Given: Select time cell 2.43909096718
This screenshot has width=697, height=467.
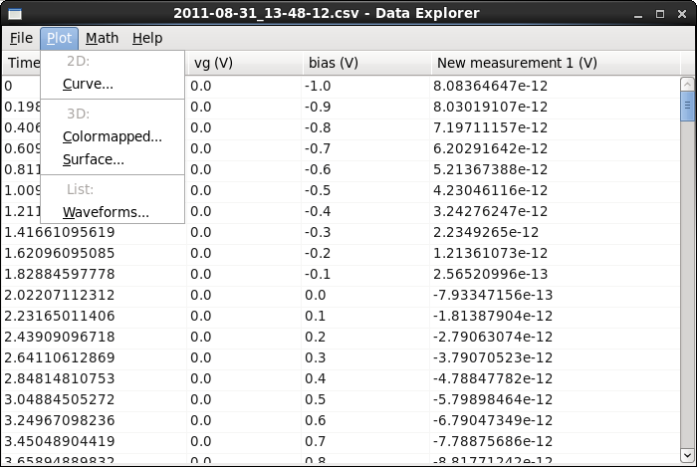Looking at the screenshot, I should click(95, 337).
